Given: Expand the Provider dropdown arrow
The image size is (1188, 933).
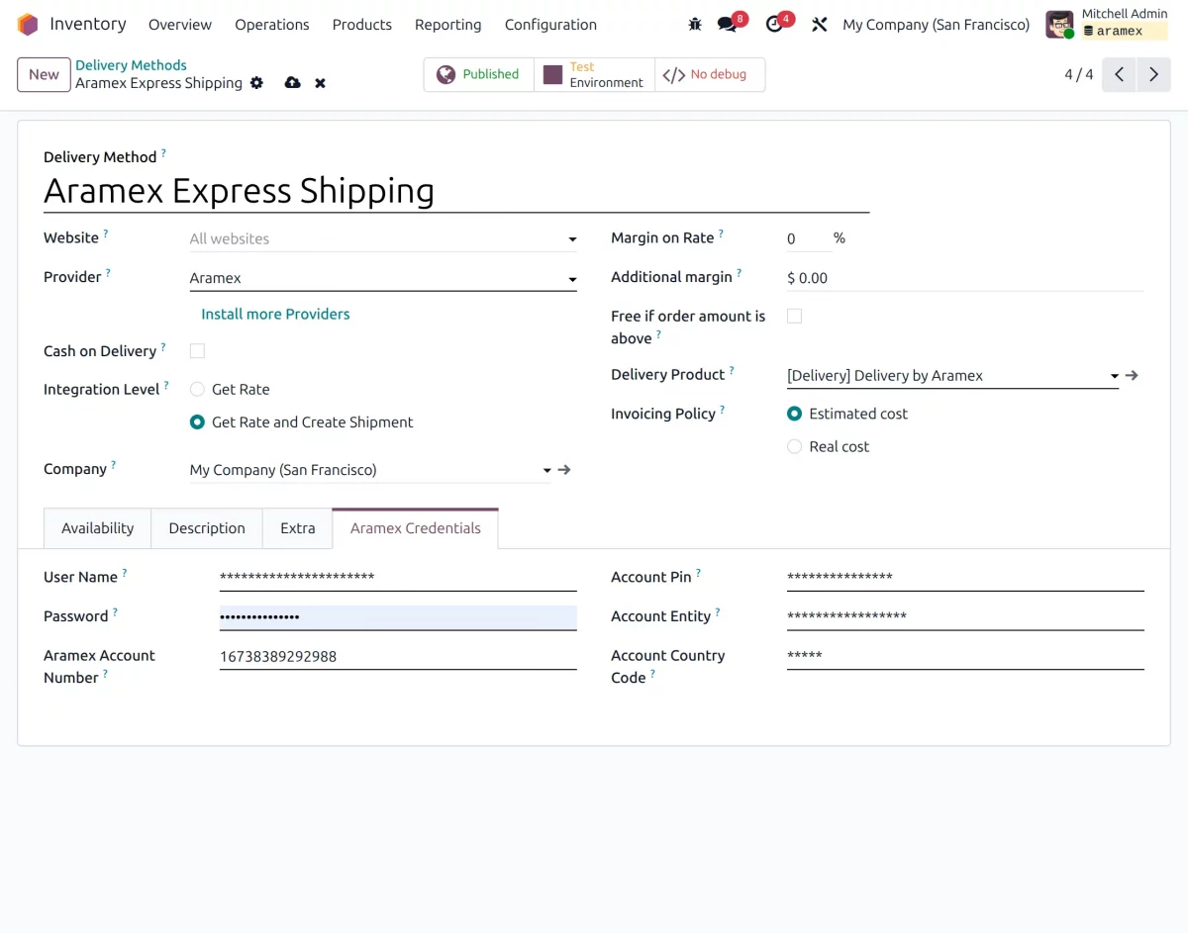Looking at the screenshot, I should [x=572, y=280].
